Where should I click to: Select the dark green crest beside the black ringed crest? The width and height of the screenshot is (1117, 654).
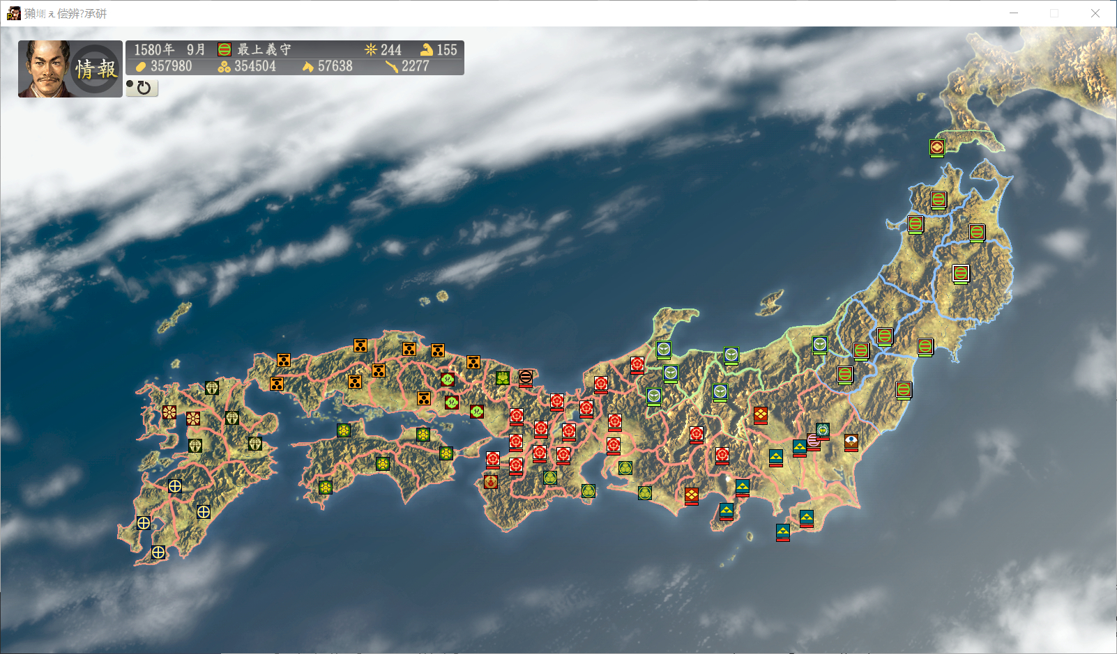pyautogui.click(x=503, y=378)
